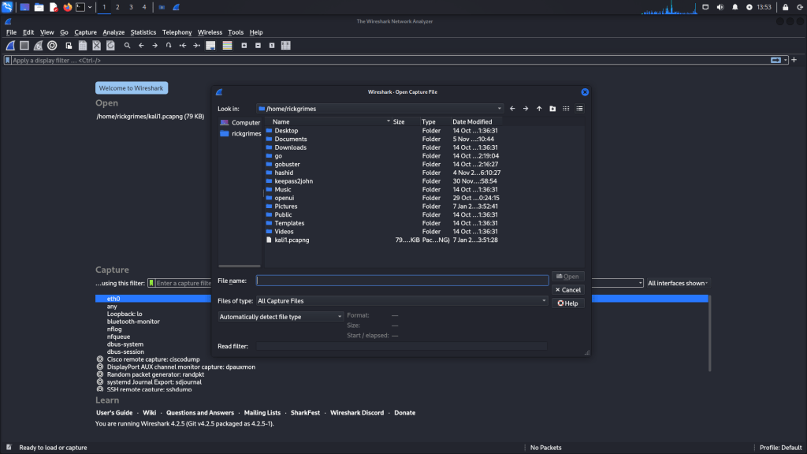
Task: Click the Help button in the dialog
Action: pyautogui.click(x=567, y=303)
